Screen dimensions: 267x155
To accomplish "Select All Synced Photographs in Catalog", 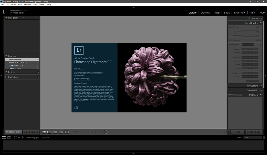I will tap(22, 62).
